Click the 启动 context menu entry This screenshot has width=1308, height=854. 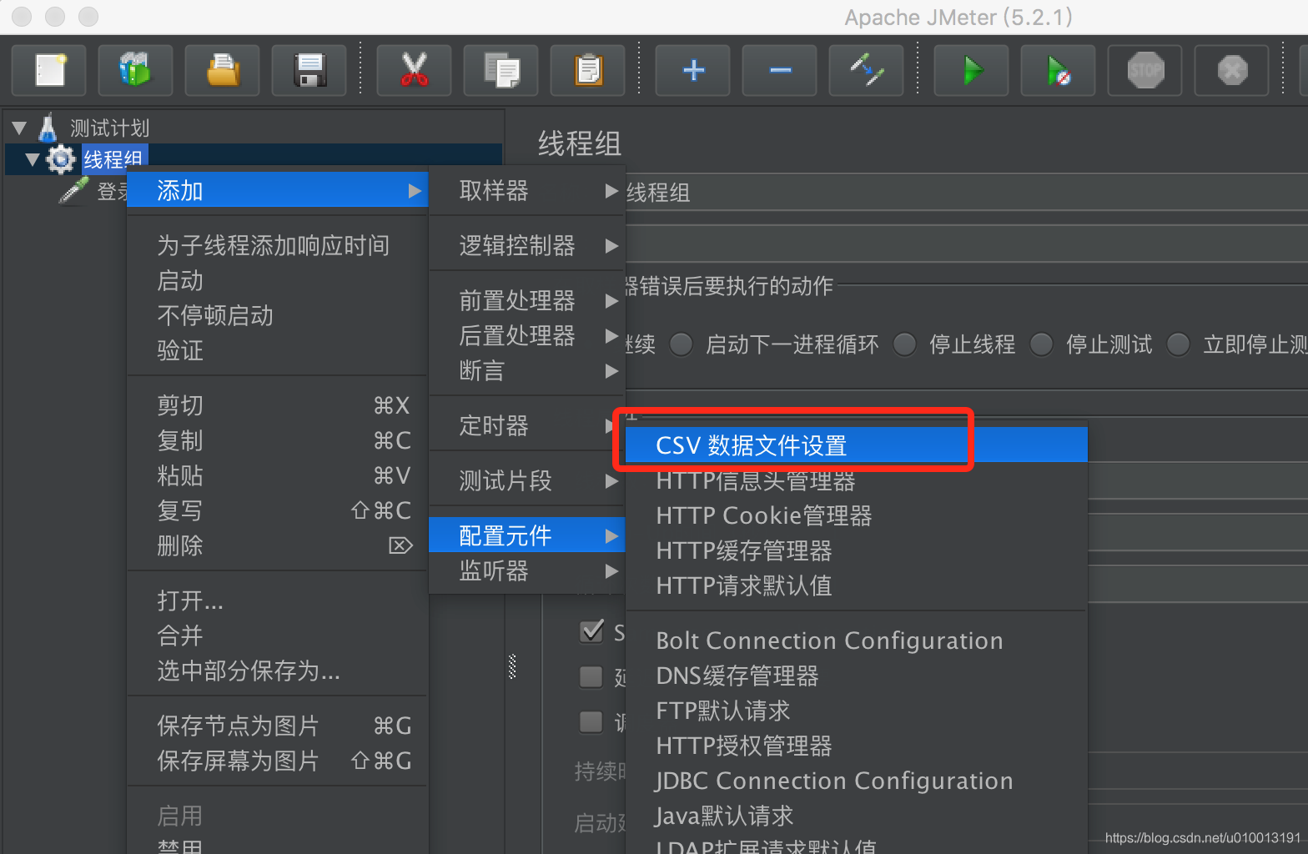point(278,280)
